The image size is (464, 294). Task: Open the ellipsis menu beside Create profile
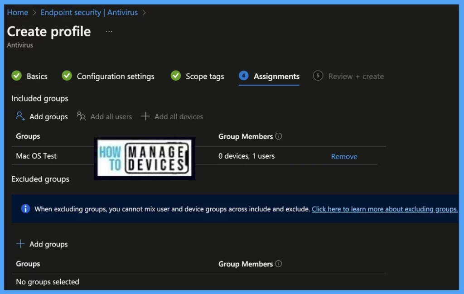(x=109, y=32)
